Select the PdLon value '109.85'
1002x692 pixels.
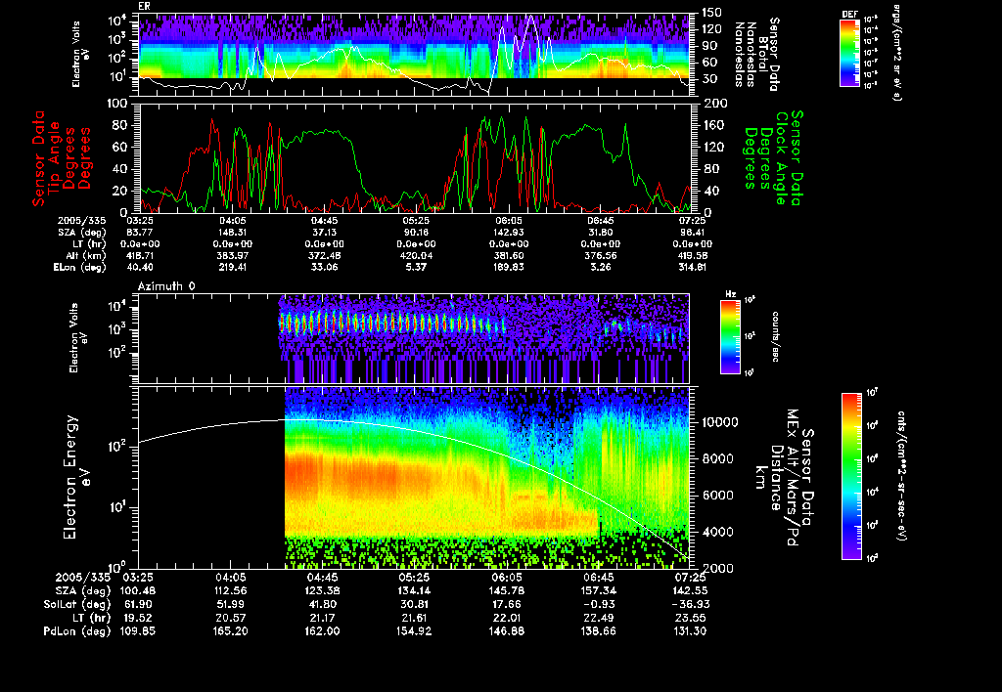(138, 631)
